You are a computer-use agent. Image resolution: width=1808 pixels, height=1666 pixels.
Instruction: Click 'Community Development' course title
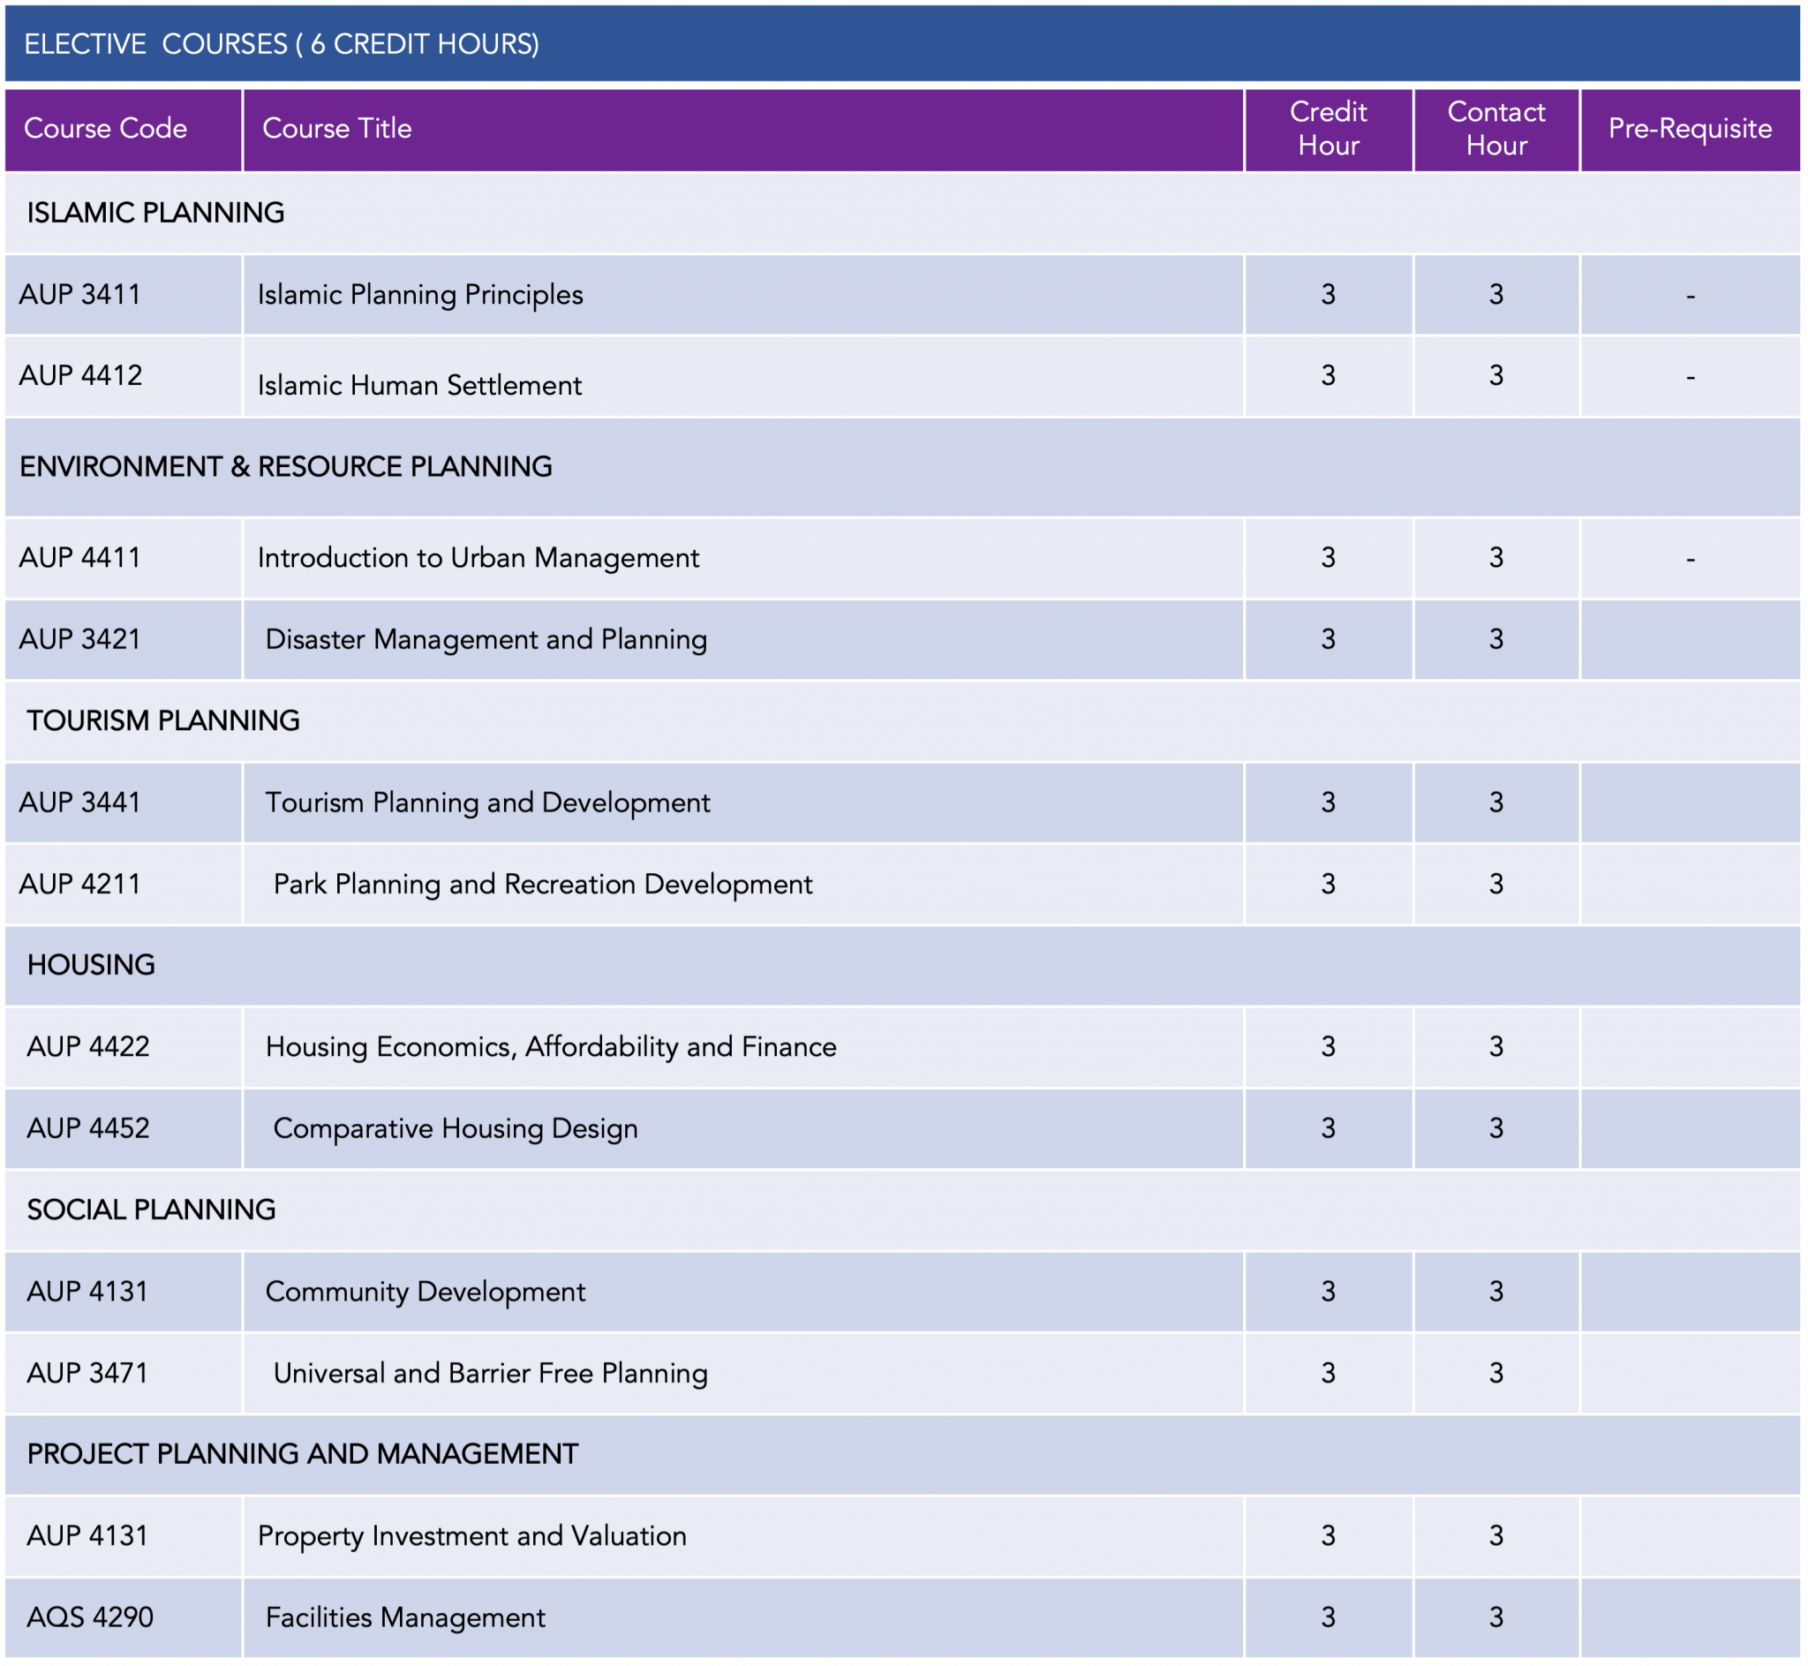pyautogui.click(x=426, y=1292)
